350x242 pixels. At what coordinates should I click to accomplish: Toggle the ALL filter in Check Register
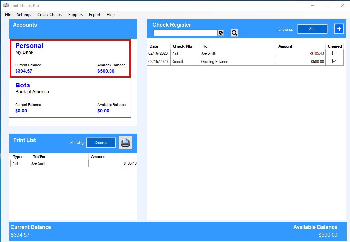pos(312,29)
